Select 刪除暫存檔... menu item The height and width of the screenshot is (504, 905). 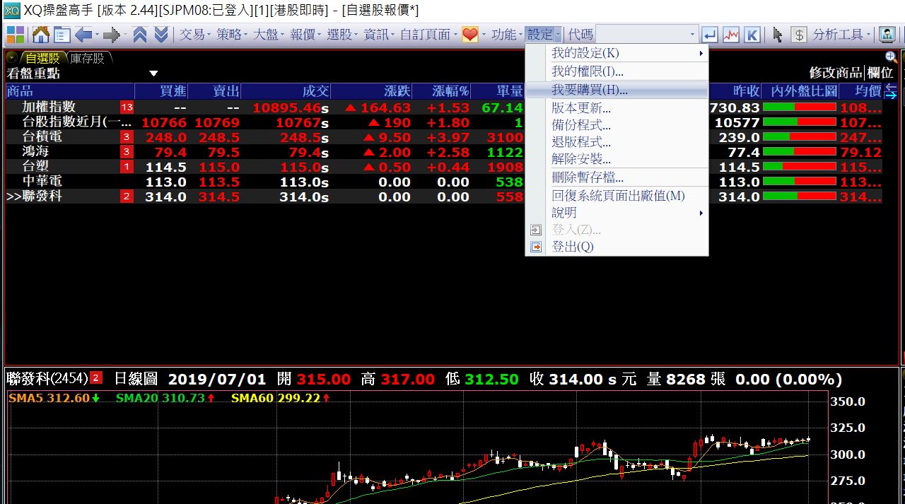pos(617,177)
